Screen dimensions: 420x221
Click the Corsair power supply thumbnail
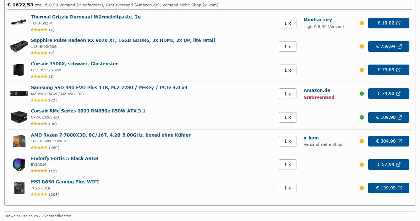19,117
